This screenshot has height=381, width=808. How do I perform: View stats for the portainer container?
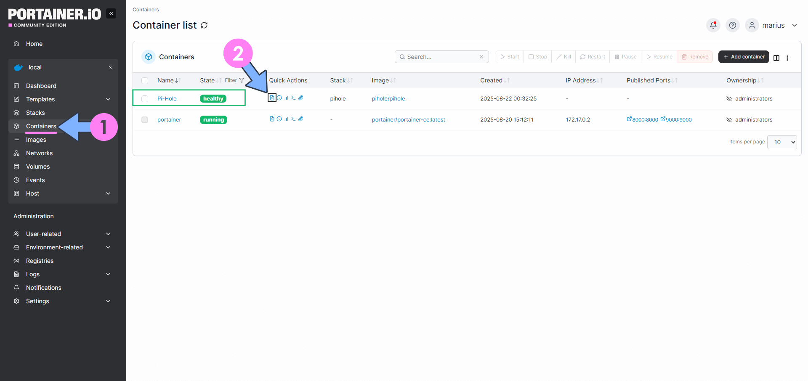pos(287,119)
